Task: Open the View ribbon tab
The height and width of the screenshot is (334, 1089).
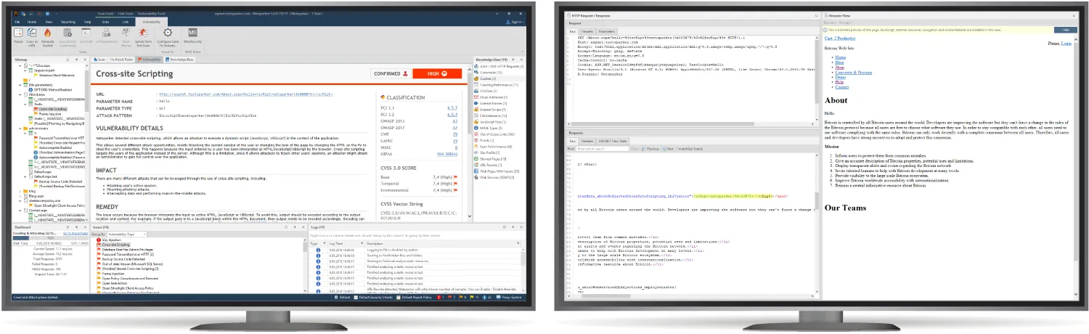Action: pyautogui.click(x=49, y=23)
